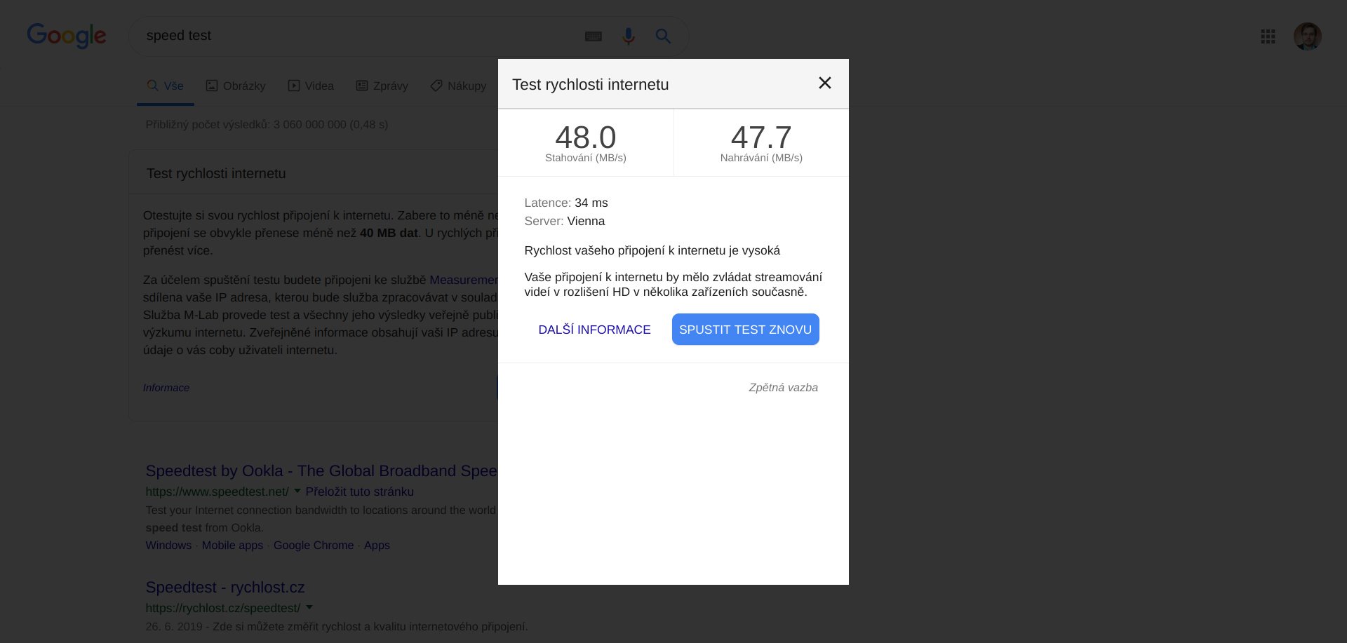Switch to the Zprávy tab
The image size is (1347, 643).
382,86
